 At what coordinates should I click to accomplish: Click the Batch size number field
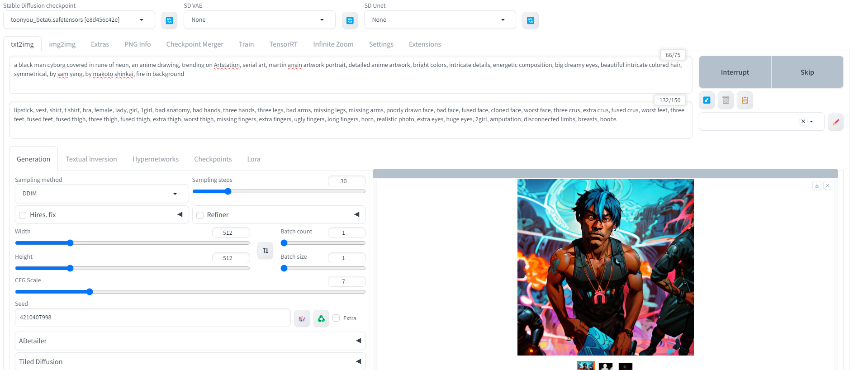point(346,258)
